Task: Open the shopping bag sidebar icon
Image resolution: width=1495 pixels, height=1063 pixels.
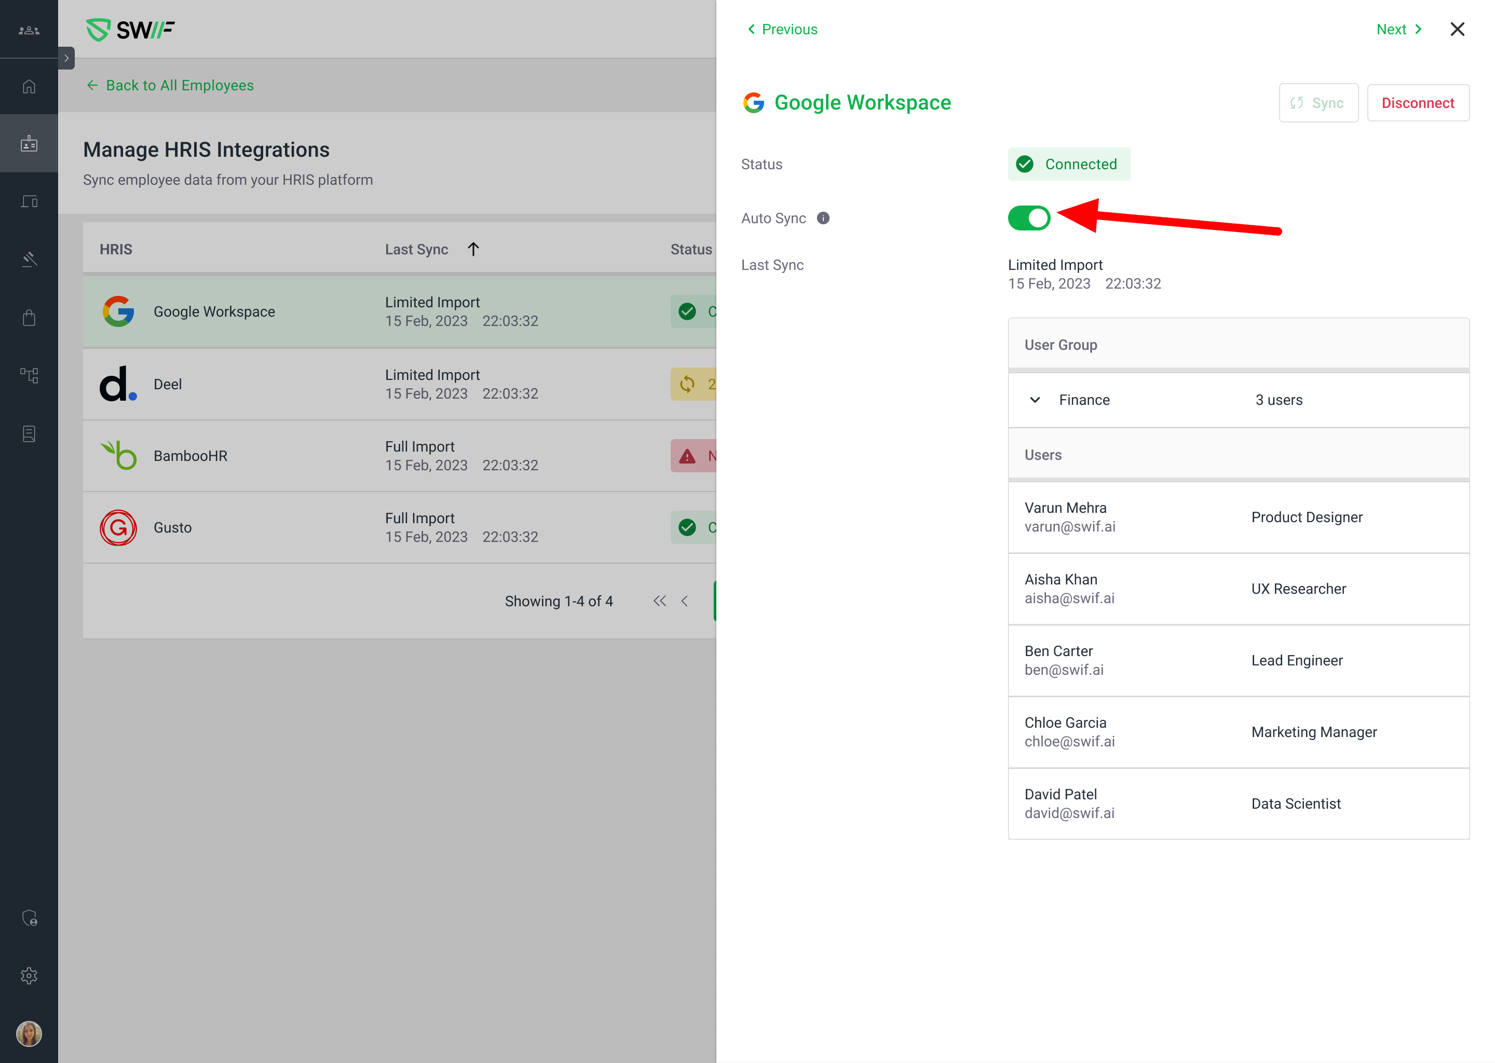Action: (x=29, y=318)
